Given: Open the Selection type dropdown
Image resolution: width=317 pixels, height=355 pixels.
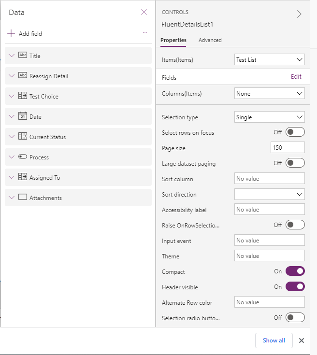Looking at the screenshot, I should click(269, 117).
